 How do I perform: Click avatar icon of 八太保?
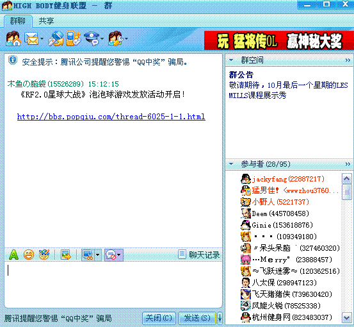(x=246, y=283)
